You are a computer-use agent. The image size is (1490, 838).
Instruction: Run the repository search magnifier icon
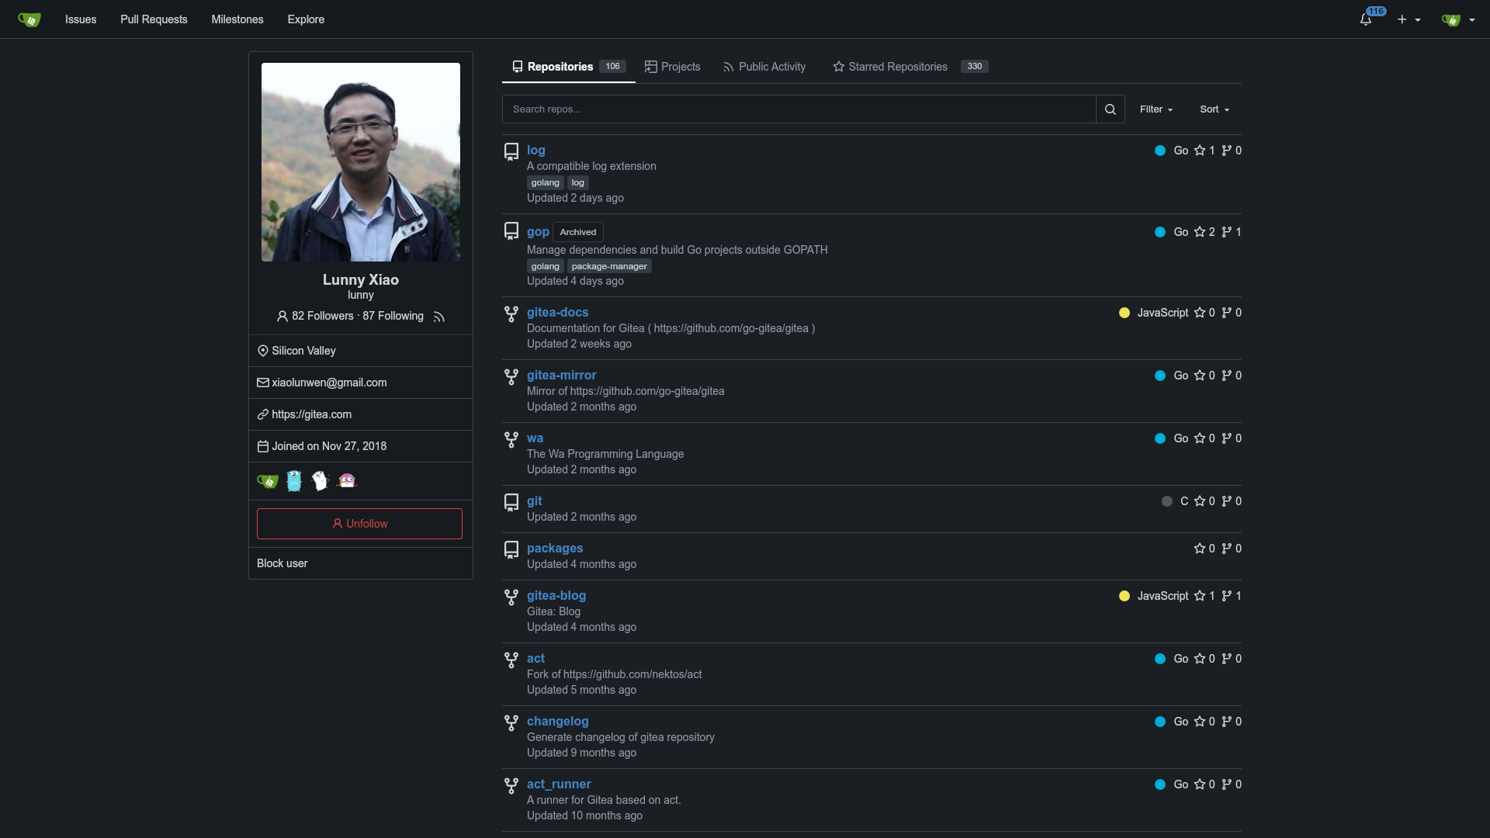point(1110,109)
